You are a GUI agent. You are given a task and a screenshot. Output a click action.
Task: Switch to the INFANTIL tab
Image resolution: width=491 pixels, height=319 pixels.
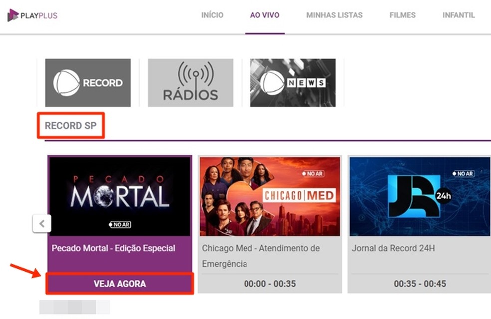coord(459,15)
